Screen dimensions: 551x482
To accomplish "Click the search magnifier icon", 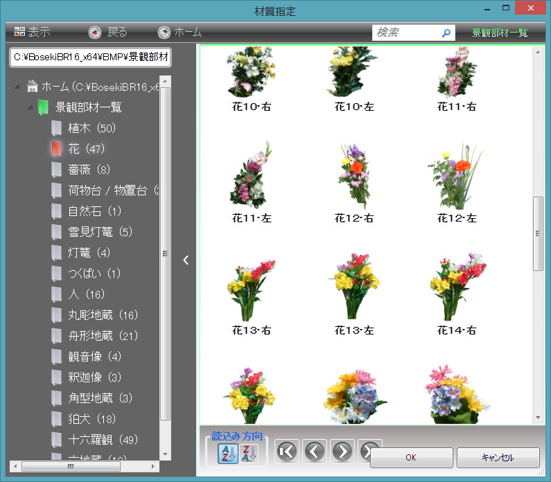I will [x=446, y=33].
